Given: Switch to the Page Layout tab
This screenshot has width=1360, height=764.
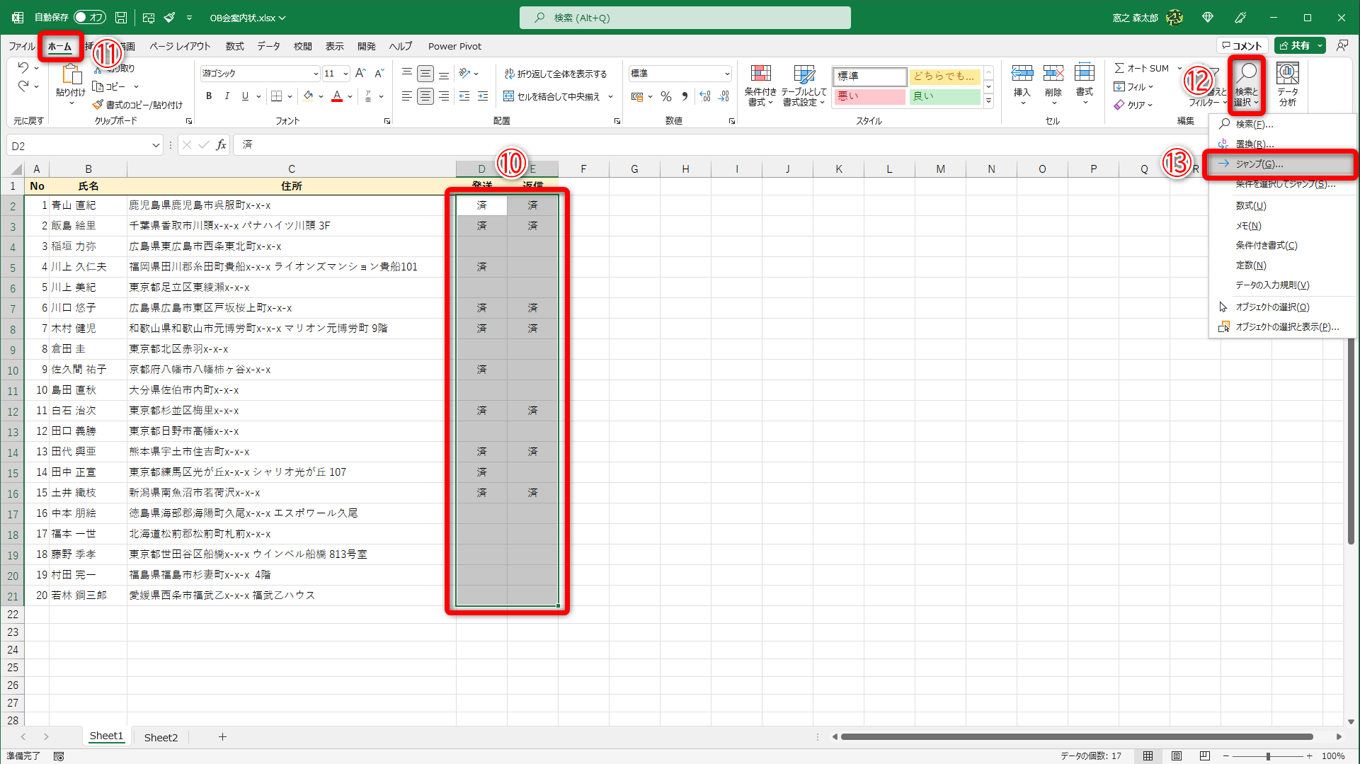Looking at the screenshot, I should tap(180, 46).
